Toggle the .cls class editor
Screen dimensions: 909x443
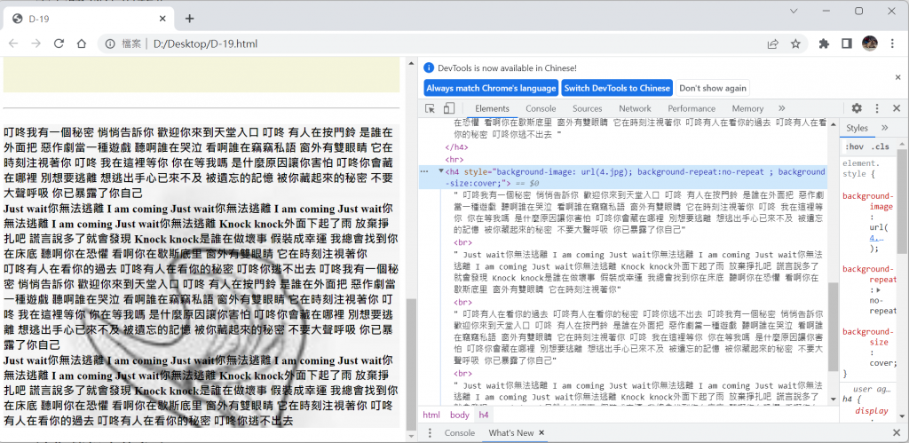point(881,146)
